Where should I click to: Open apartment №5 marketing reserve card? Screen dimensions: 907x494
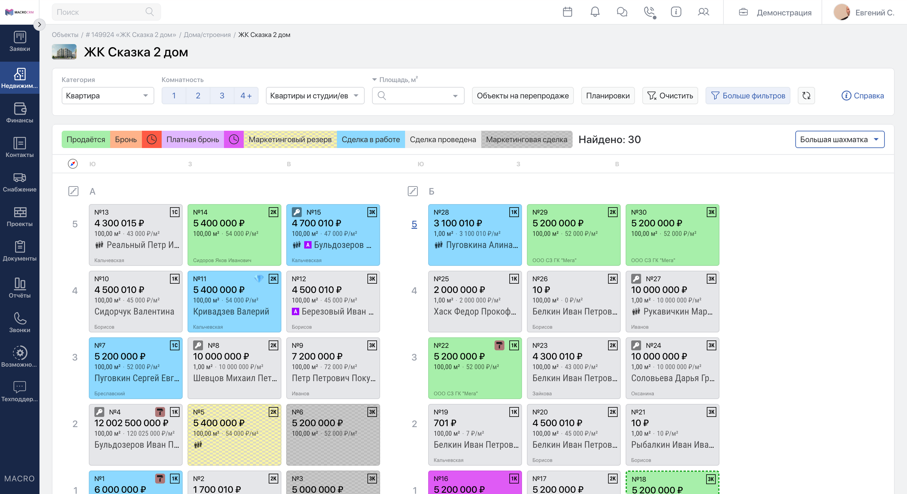pyautogui.click(x=234, y=435)
